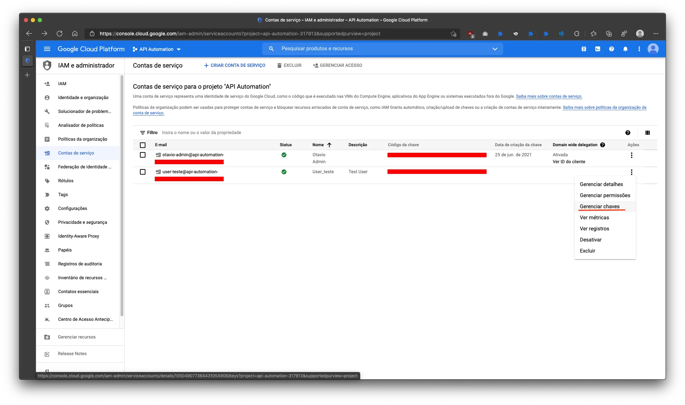The image size is (685, 405).
Task: Add page to favorites star icon
Action: point(453,34)
